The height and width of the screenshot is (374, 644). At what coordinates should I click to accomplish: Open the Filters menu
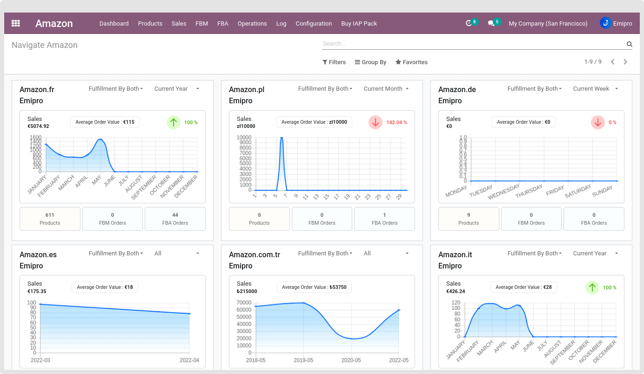334,62
